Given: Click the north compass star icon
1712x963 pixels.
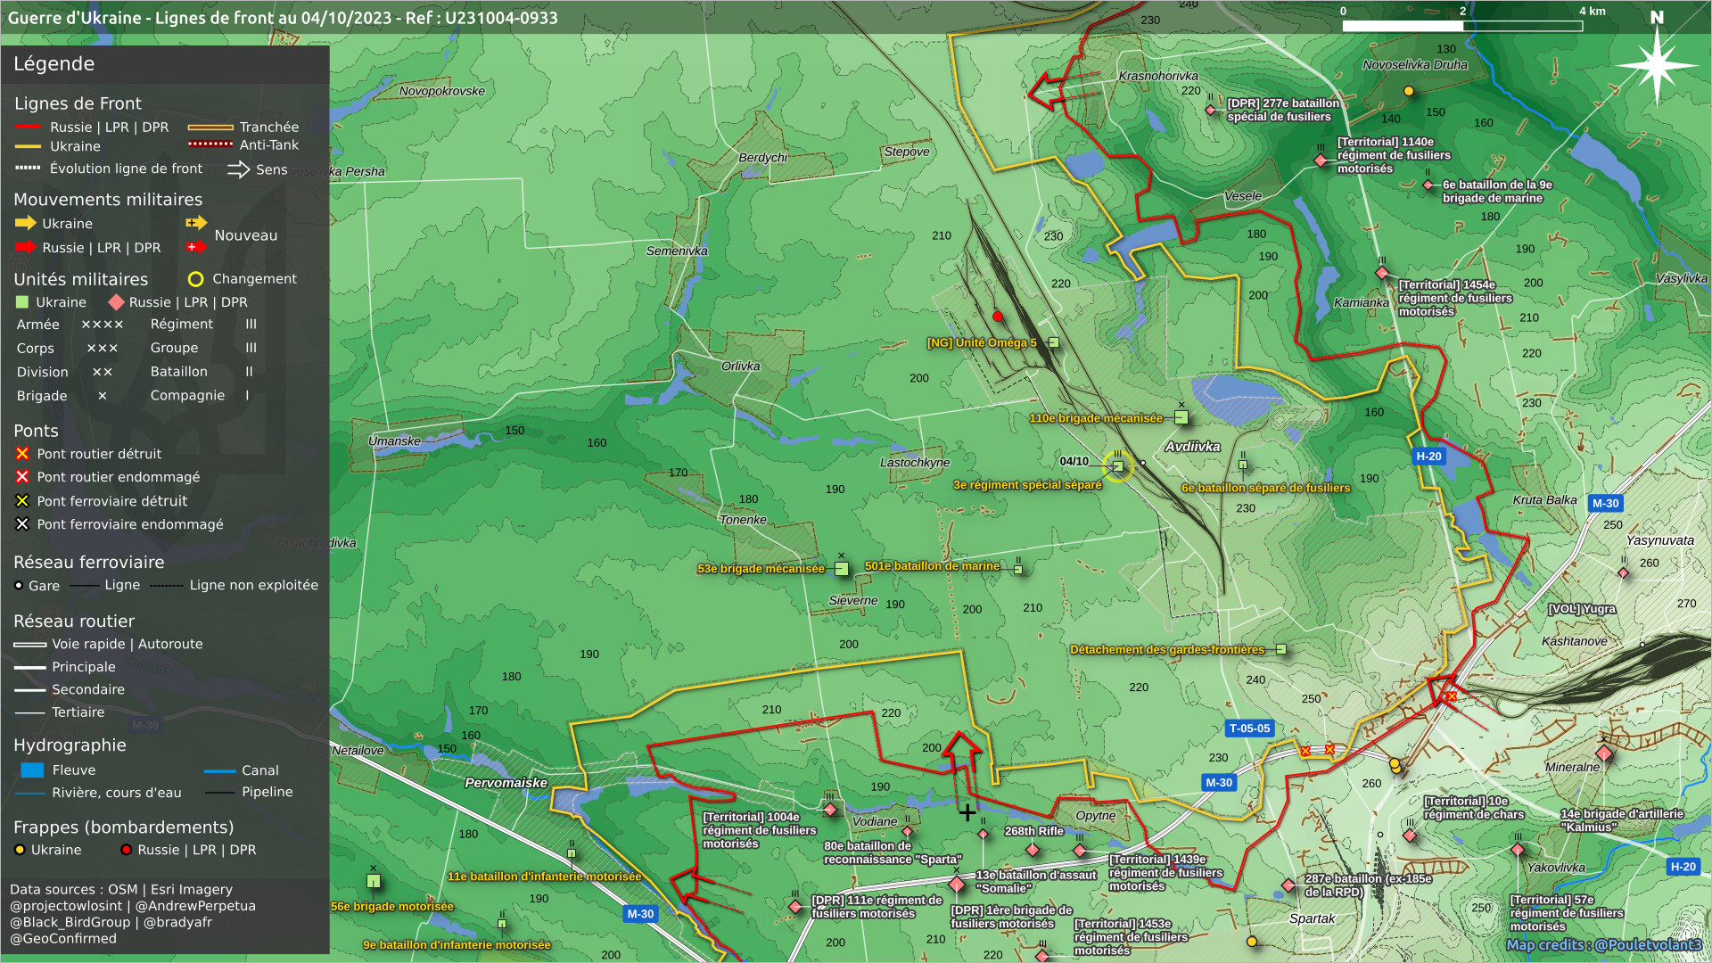Looking at the screenshot, I should (1657, 64).
